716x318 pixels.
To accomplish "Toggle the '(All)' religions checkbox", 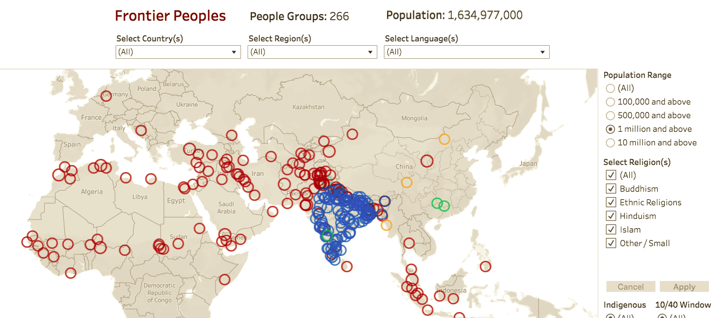I will 611,175.
